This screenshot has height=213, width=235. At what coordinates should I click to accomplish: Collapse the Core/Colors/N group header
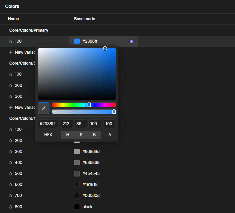tap(23, 118)
